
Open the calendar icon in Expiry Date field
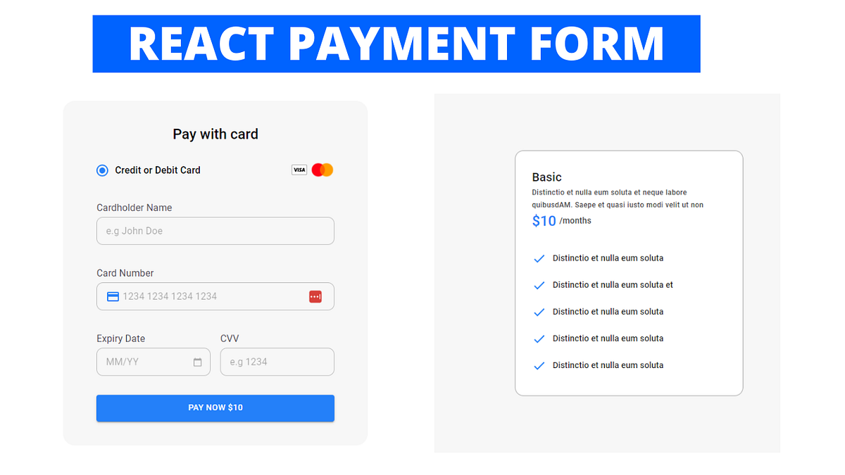[199, 362]
